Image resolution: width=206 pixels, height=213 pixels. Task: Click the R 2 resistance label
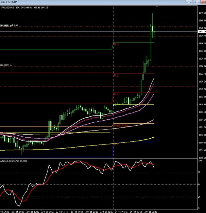(116, 76)
